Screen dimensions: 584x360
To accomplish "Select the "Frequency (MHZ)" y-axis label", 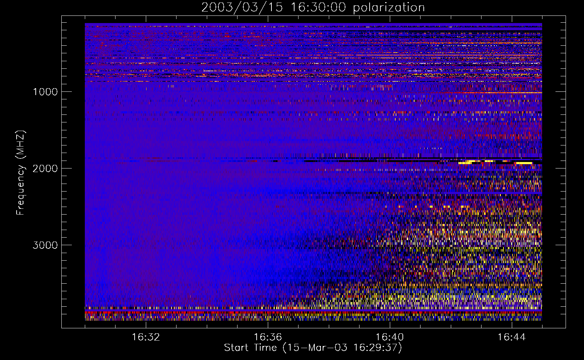I will [21, 173].
